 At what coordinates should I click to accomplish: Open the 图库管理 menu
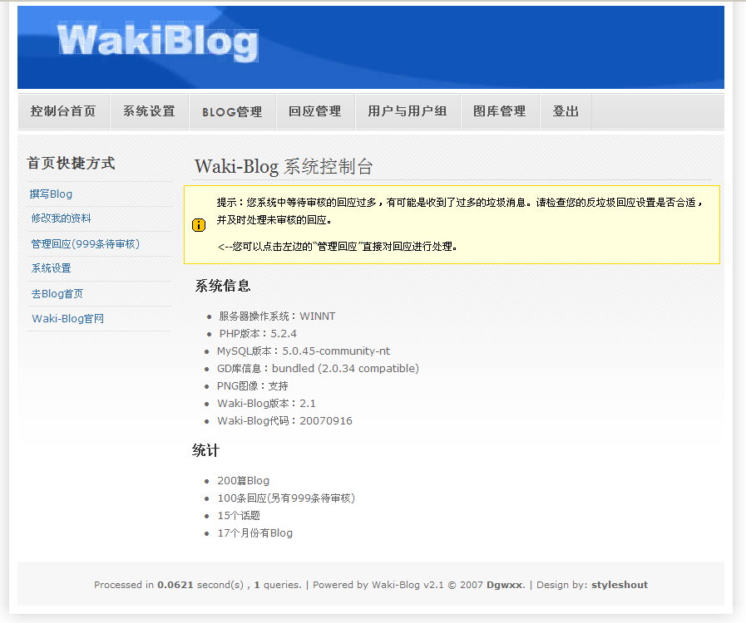pyautogui.click(x=500, y=111)
